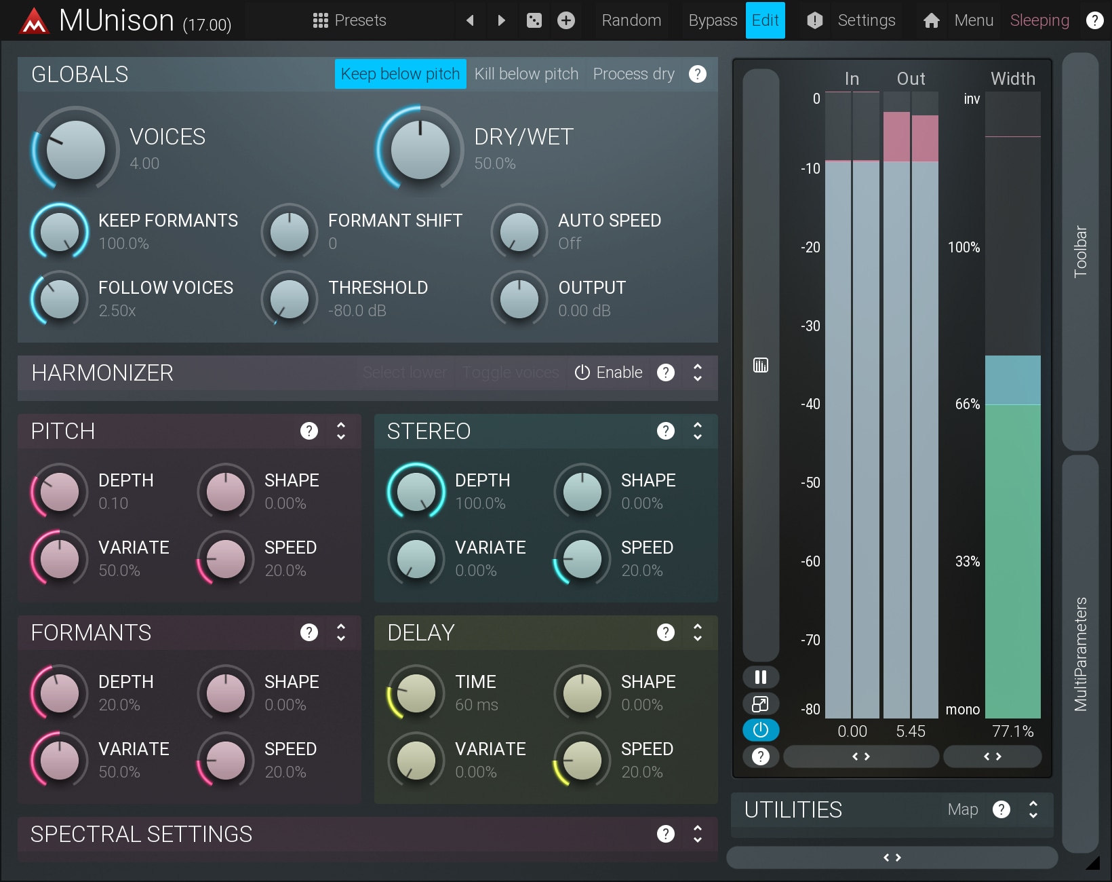Enable the Harmonizer section

pyautogui.click(x=609, y=372)
